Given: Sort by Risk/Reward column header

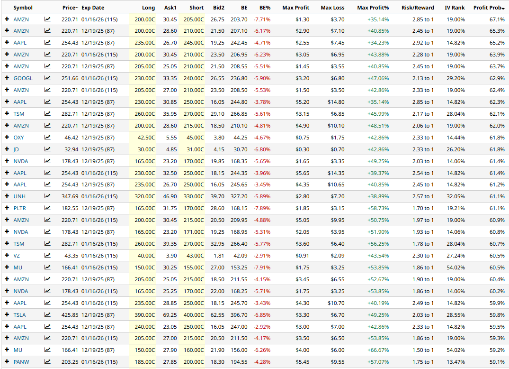Looking at the screenshot, I should [418, 8].
